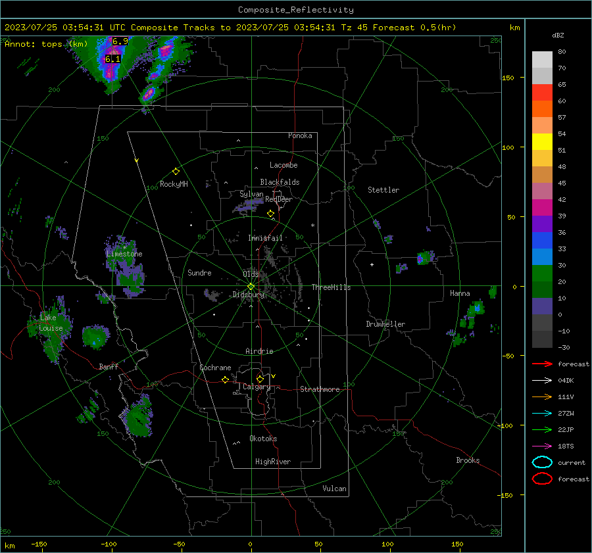The width and height of the screenshot is (592, 553).
Task: Select the Innisfail label
Action: tap(265, 238)
